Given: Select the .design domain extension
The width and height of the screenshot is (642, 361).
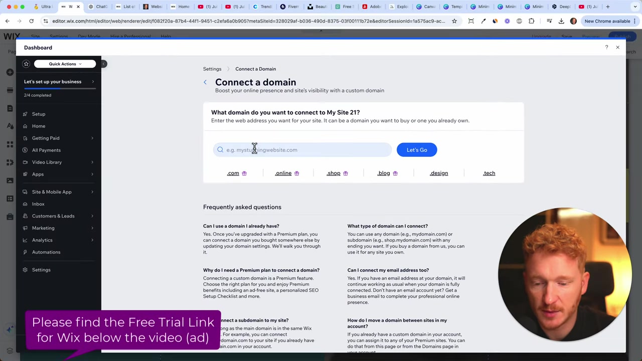Looking at the screenshot, I should coord(439,173).
